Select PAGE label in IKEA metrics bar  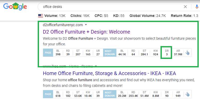48,94
